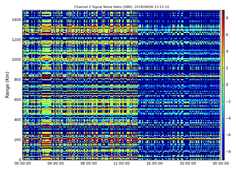
Task: Click the 20:00:00 time axis label
Action: (x=188, y=163)
